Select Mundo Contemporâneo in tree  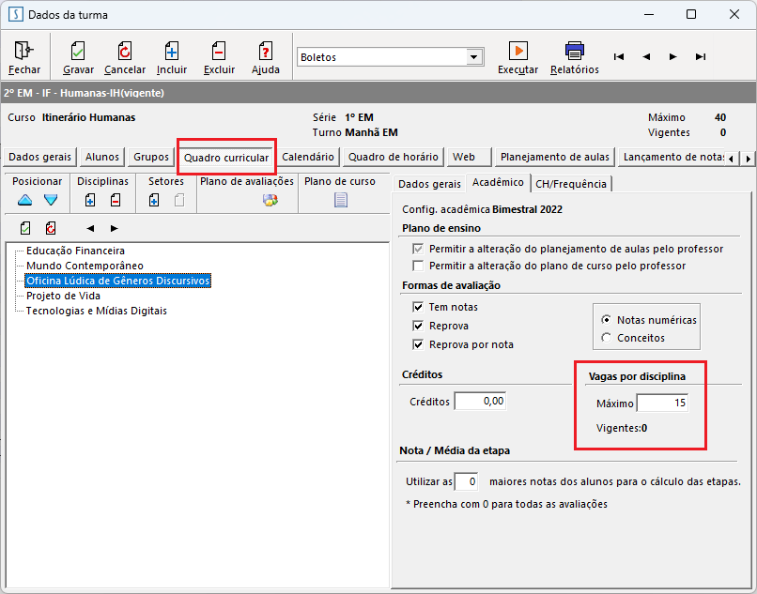(85, 266)
